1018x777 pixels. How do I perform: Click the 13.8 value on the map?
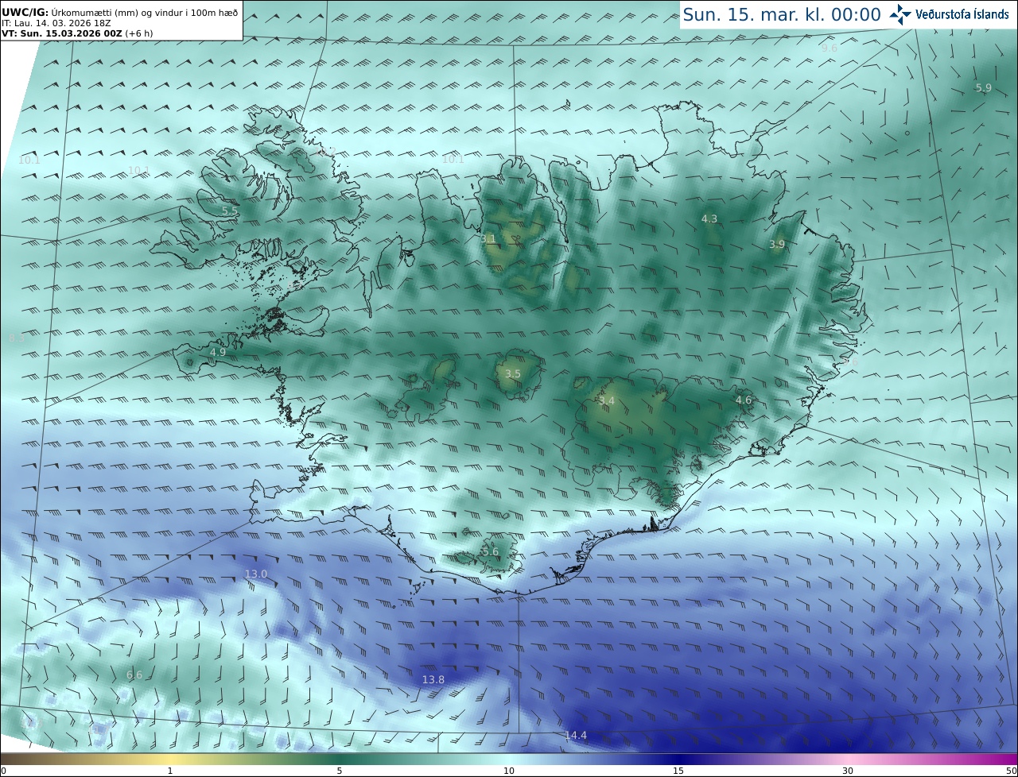pos(433,679)
